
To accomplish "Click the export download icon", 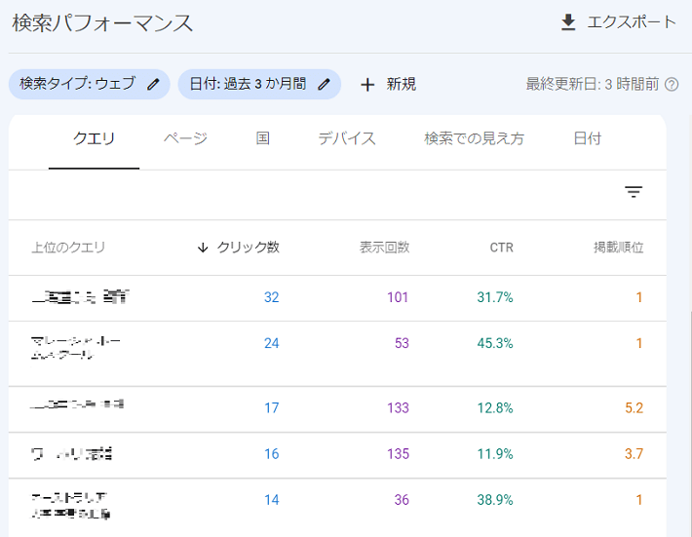I will (568, 22).
